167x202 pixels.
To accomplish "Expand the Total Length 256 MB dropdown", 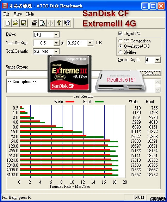I will point(56,52).
